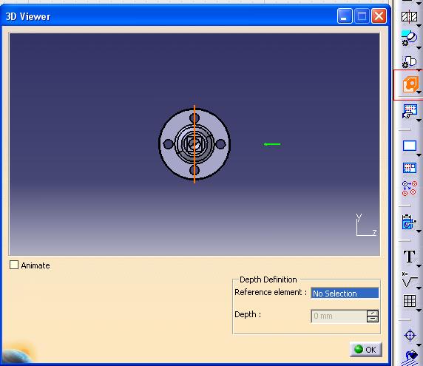Expand the Breakout View flyout arrow

[419, 92]
